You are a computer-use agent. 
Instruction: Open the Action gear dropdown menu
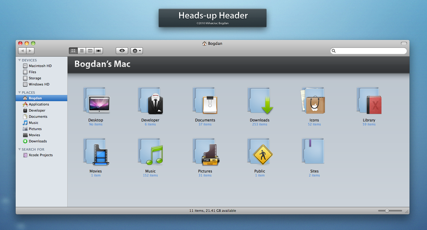137,51
